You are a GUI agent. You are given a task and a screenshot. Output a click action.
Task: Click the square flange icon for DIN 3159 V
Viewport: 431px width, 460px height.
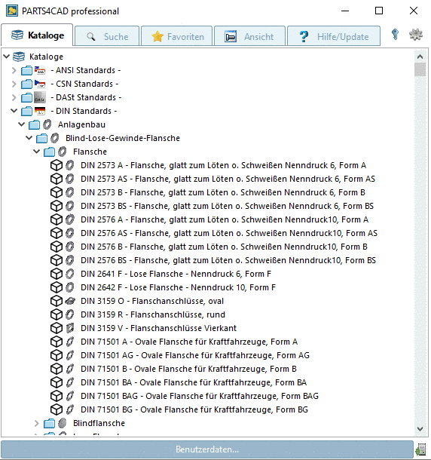coord(70,328)
